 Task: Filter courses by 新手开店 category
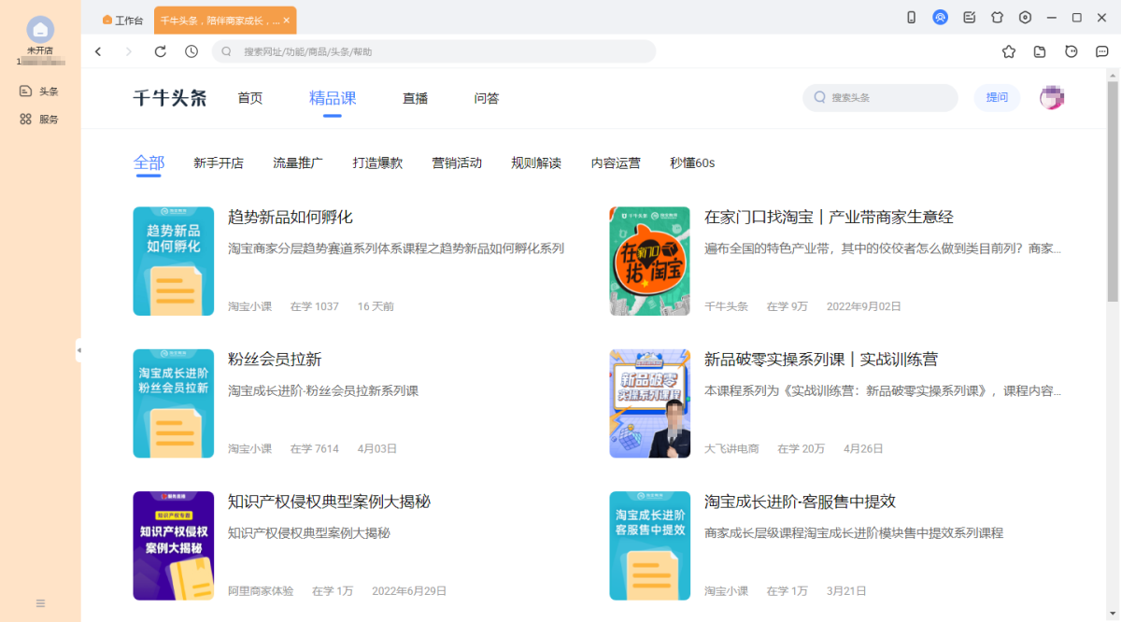[x=218, y=163]
